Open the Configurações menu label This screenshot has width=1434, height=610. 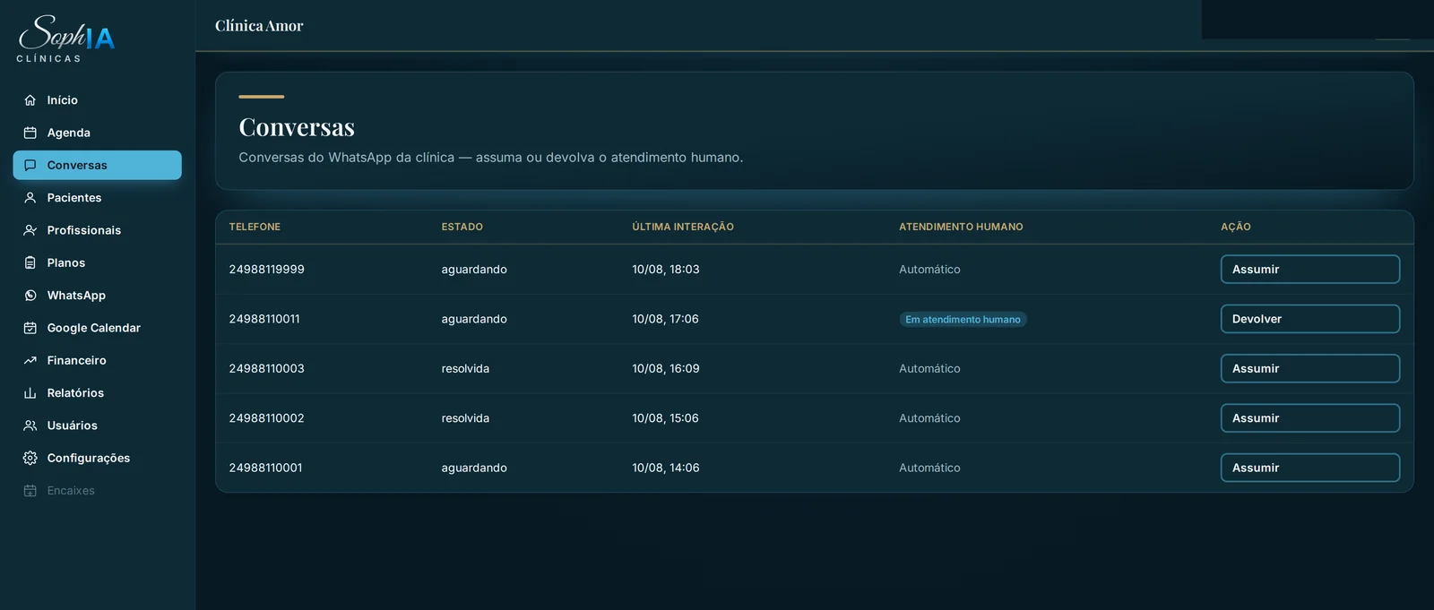pos(88,458)
